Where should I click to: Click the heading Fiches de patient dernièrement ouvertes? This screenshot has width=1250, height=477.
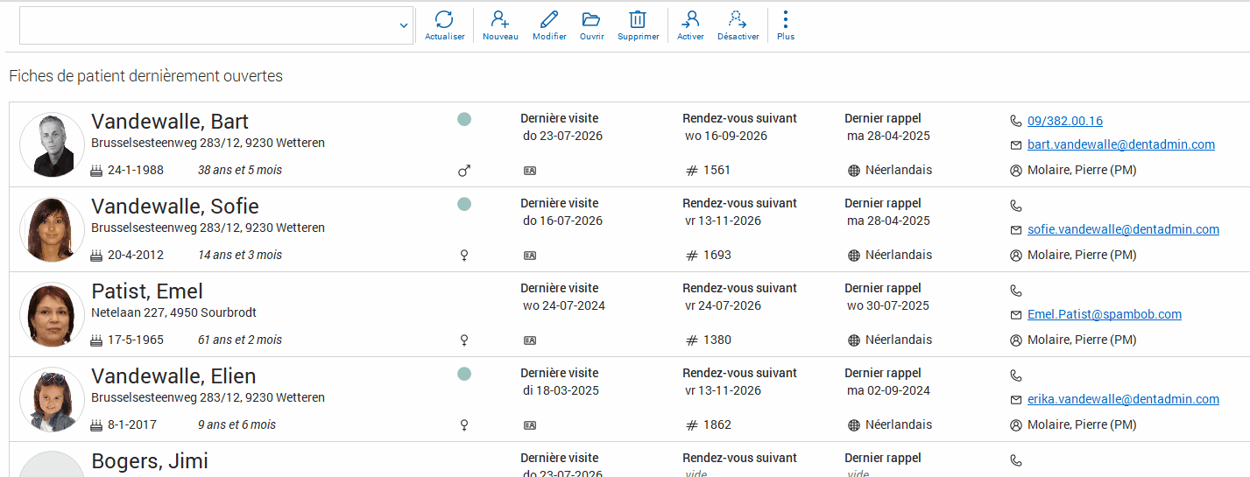[145, 76]
